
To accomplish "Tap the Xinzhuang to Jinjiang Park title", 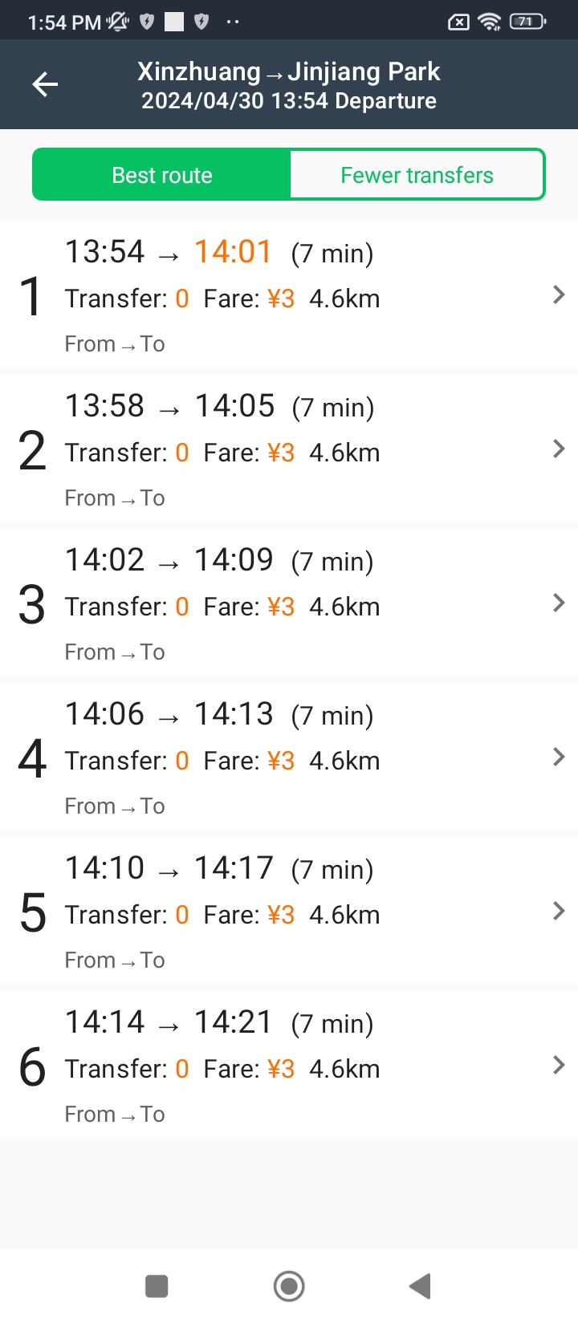I will [x=289, y=71].
